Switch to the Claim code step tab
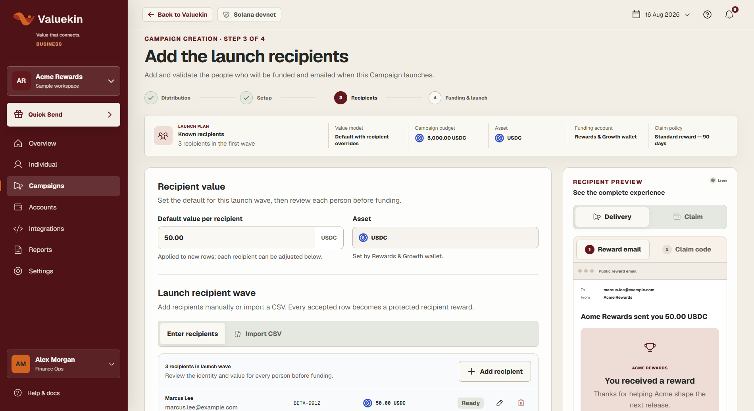Viewport: 754px width, 411px height. tap(687, 249)
